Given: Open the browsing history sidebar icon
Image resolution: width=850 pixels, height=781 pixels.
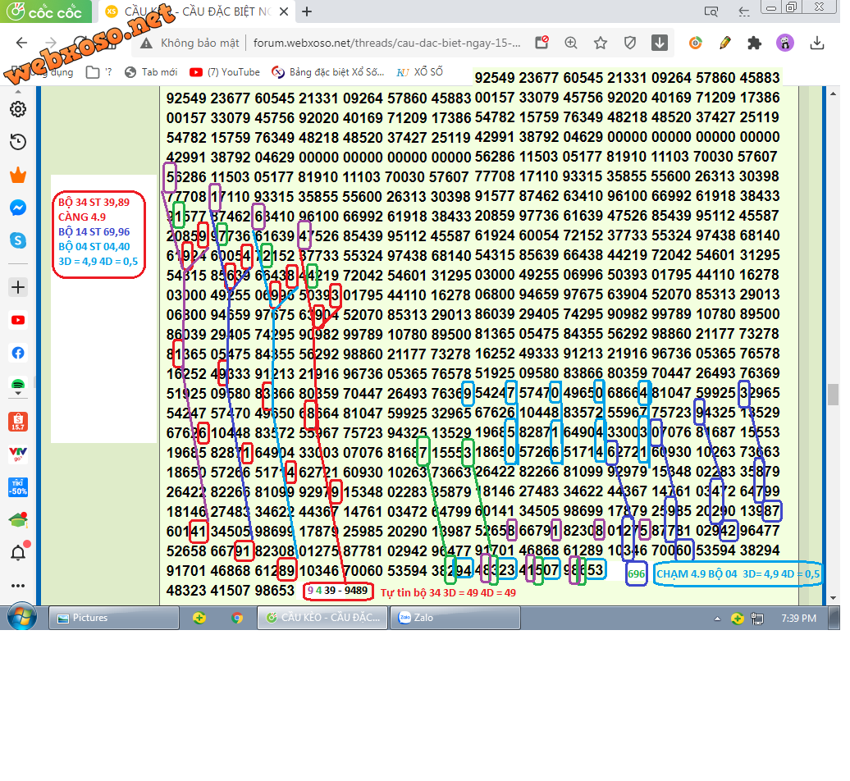Looking at the screenshot, I should (18, 143).
